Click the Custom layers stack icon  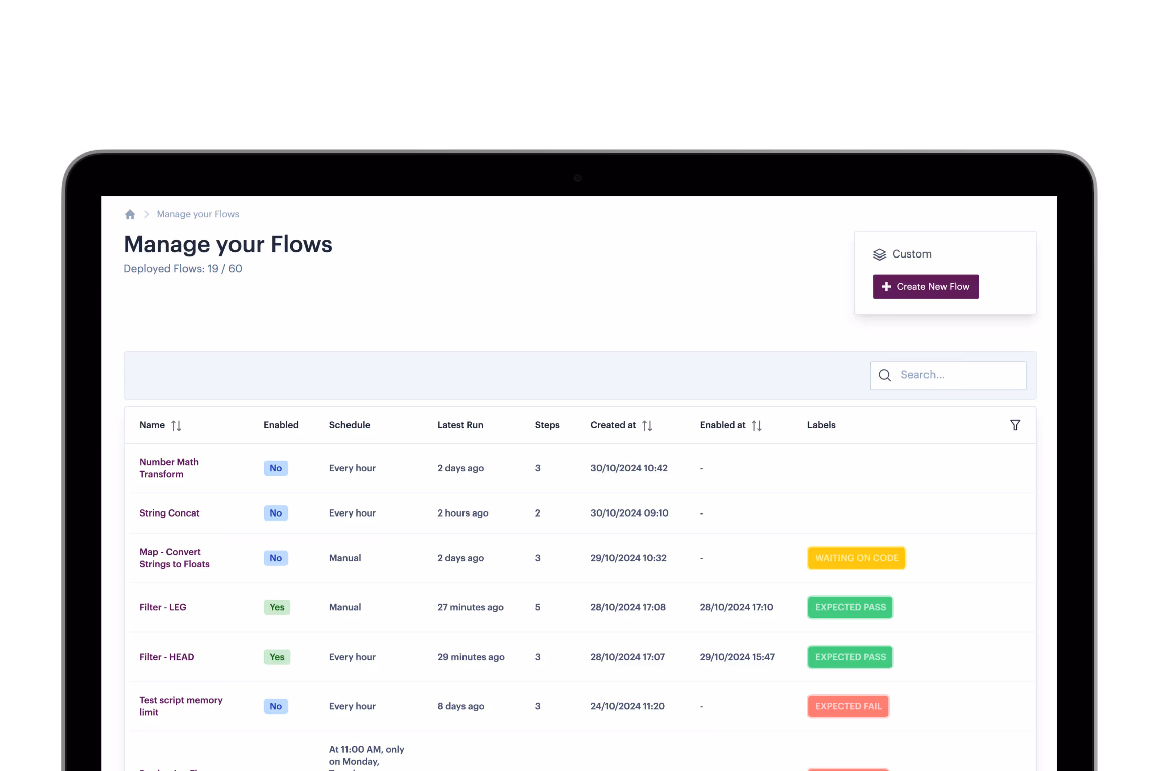click(879, 254)
